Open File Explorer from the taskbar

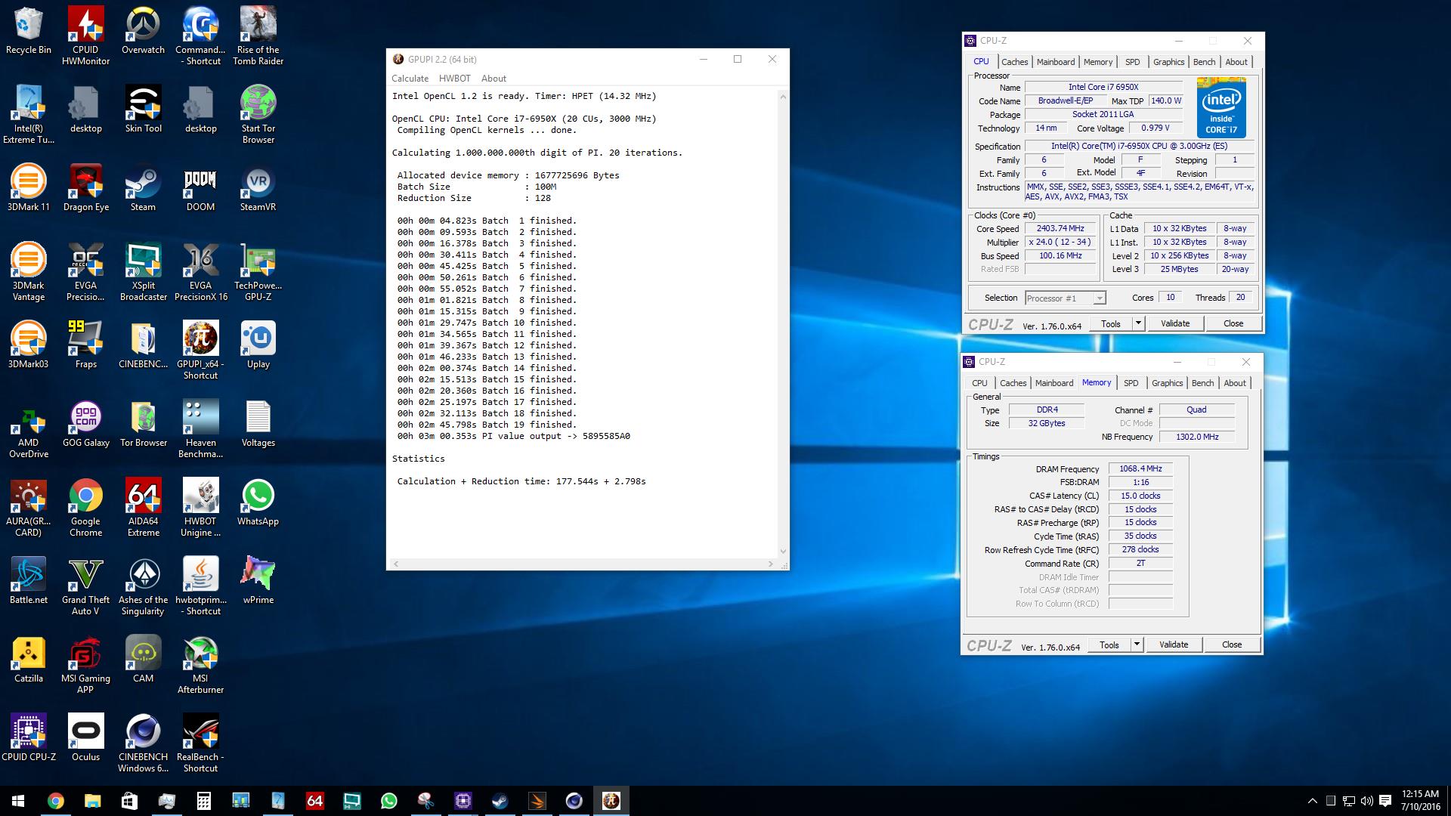92,801
